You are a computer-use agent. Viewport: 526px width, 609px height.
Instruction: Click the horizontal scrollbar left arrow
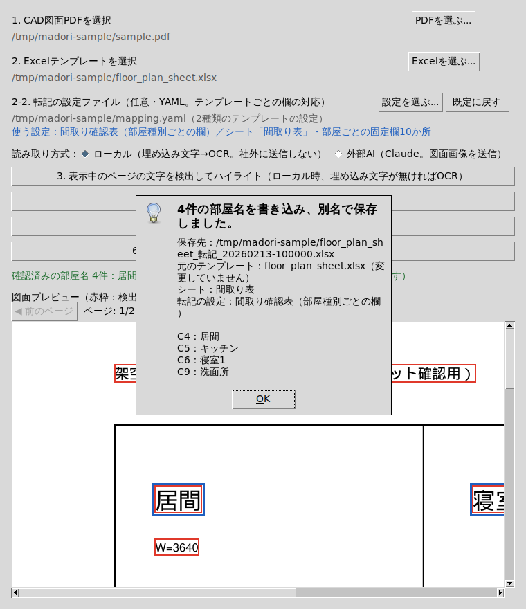coord(15,592)
